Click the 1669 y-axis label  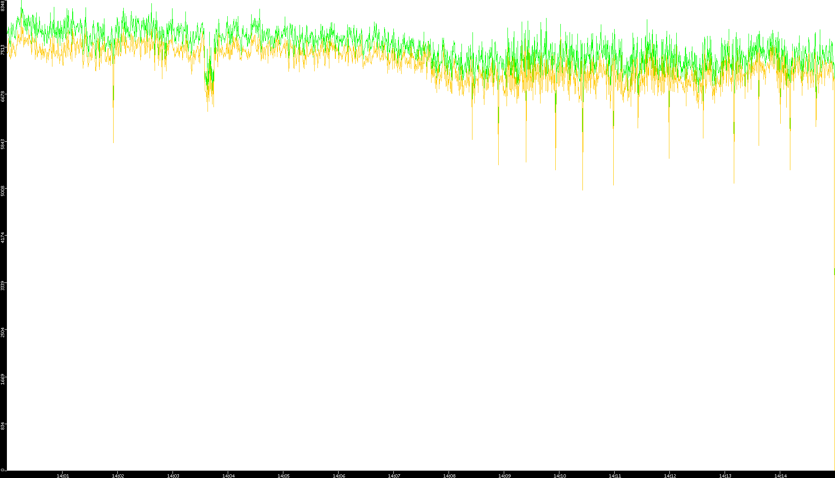click(x=3, y=379)
